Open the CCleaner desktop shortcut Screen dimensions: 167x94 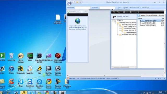click(x=11, y=83)
